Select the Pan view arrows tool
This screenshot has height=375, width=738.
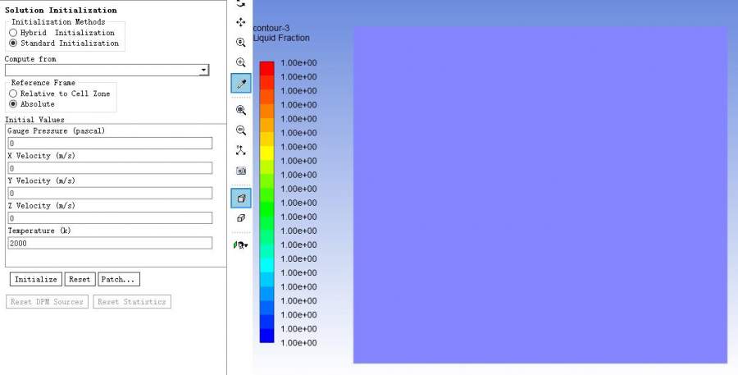point(241,22)
